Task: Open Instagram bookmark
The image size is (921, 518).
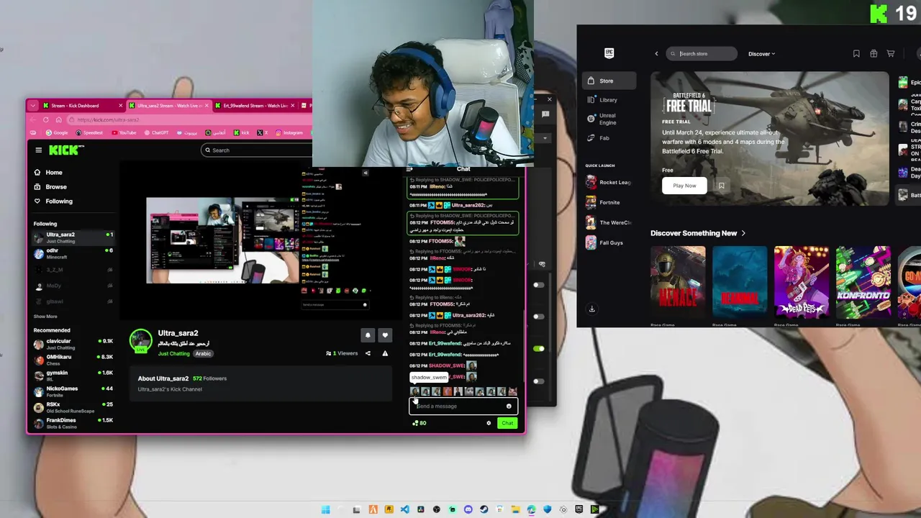Action: point(289,133)
